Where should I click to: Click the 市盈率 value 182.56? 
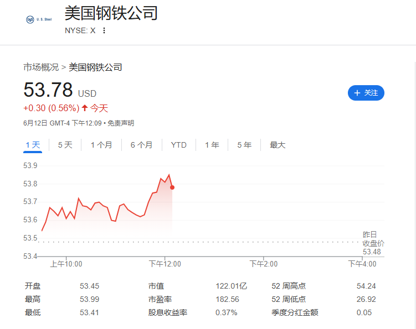tap(227, 299)
